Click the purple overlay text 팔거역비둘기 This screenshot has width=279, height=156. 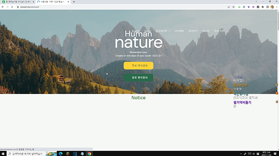(242, 102)
